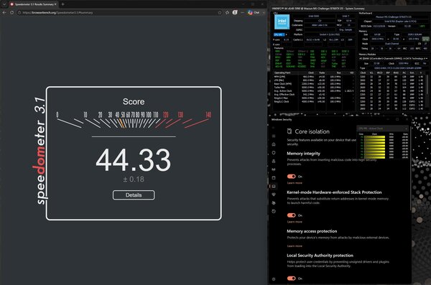Click the site info icon in the address bar
The width and height of the screenshot is (431, 285).
(x=19, y=13)
